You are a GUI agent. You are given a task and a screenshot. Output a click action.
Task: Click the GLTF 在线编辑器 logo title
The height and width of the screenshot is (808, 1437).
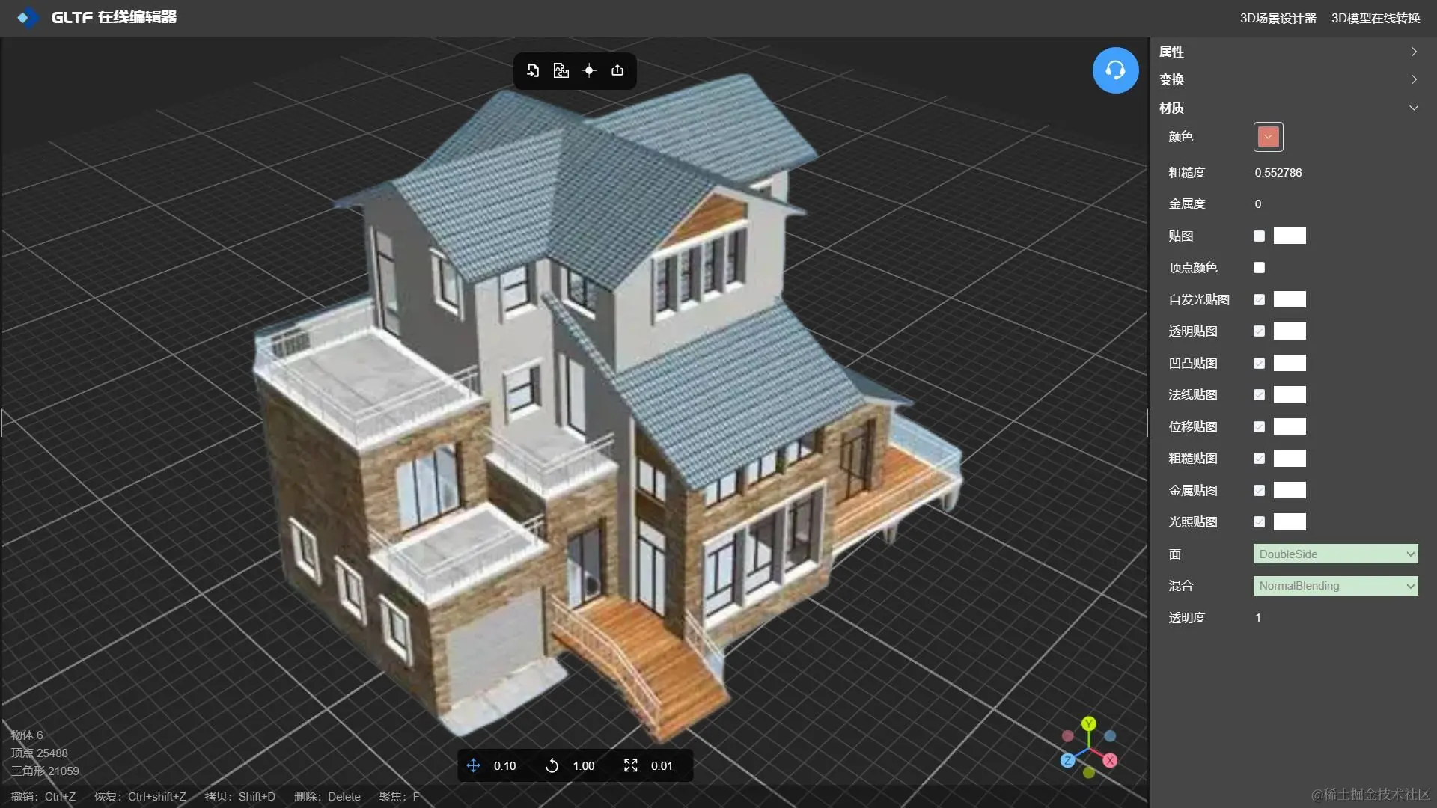112,17
